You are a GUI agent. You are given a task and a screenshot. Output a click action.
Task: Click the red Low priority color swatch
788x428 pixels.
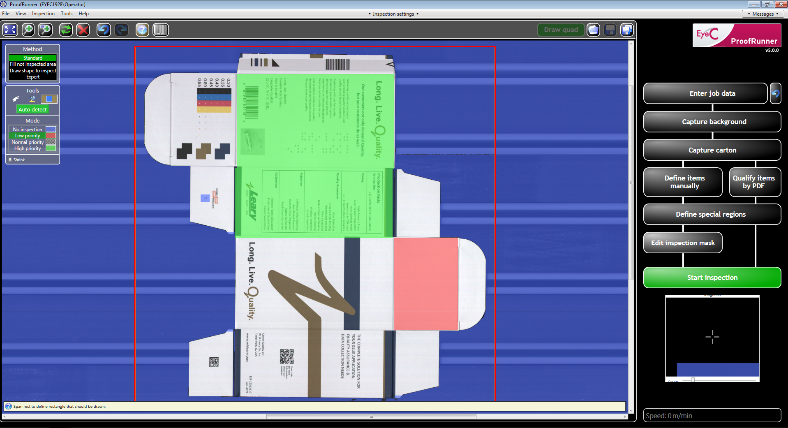coord(51,136)
